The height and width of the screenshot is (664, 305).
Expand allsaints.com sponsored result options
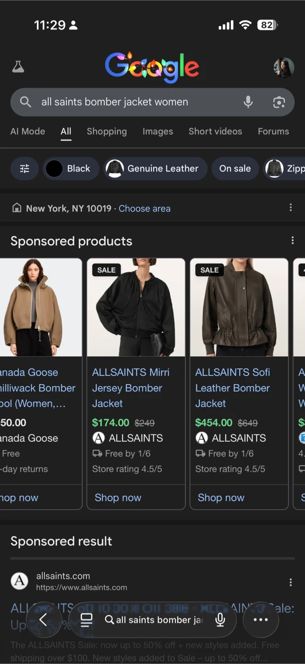(290, 582)
